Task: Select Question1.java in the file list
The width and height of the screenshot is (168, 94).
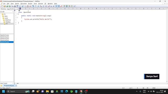Action: click(x=5, y=35)
